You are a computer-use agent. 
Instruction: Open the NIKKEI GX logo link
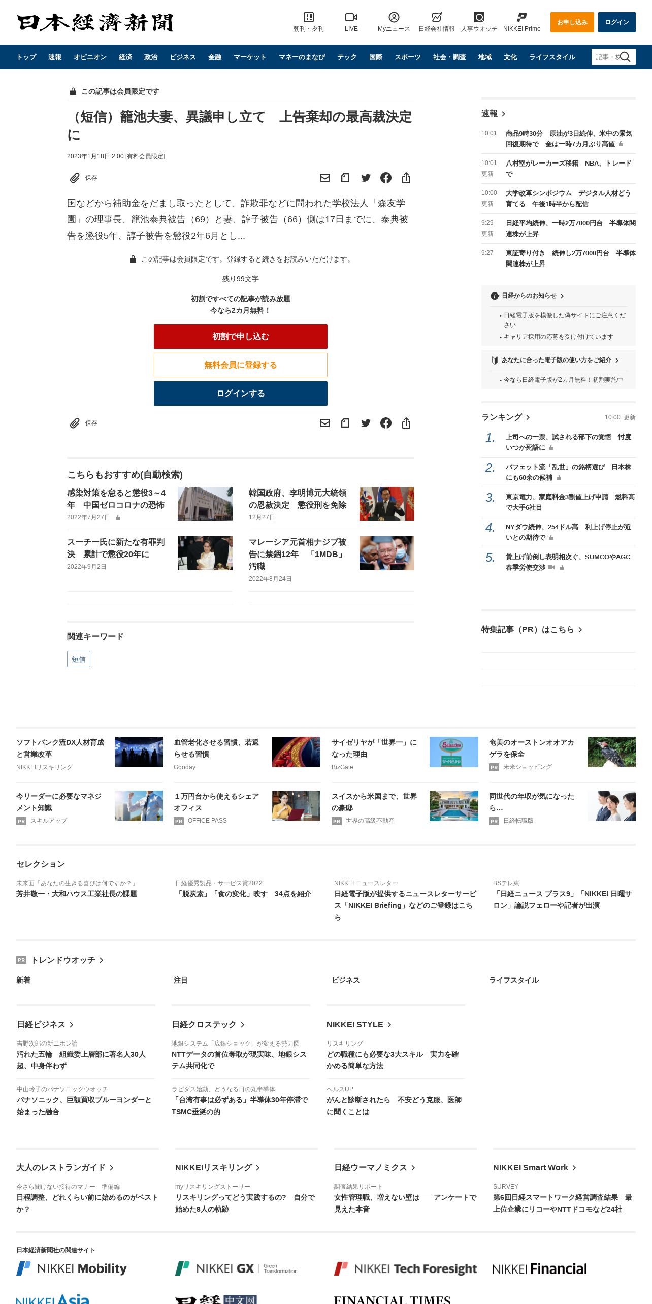click(x=236, y=1268)
